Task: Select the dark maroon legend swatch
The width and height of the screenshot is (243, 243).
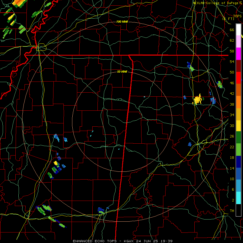Action: 238,66
